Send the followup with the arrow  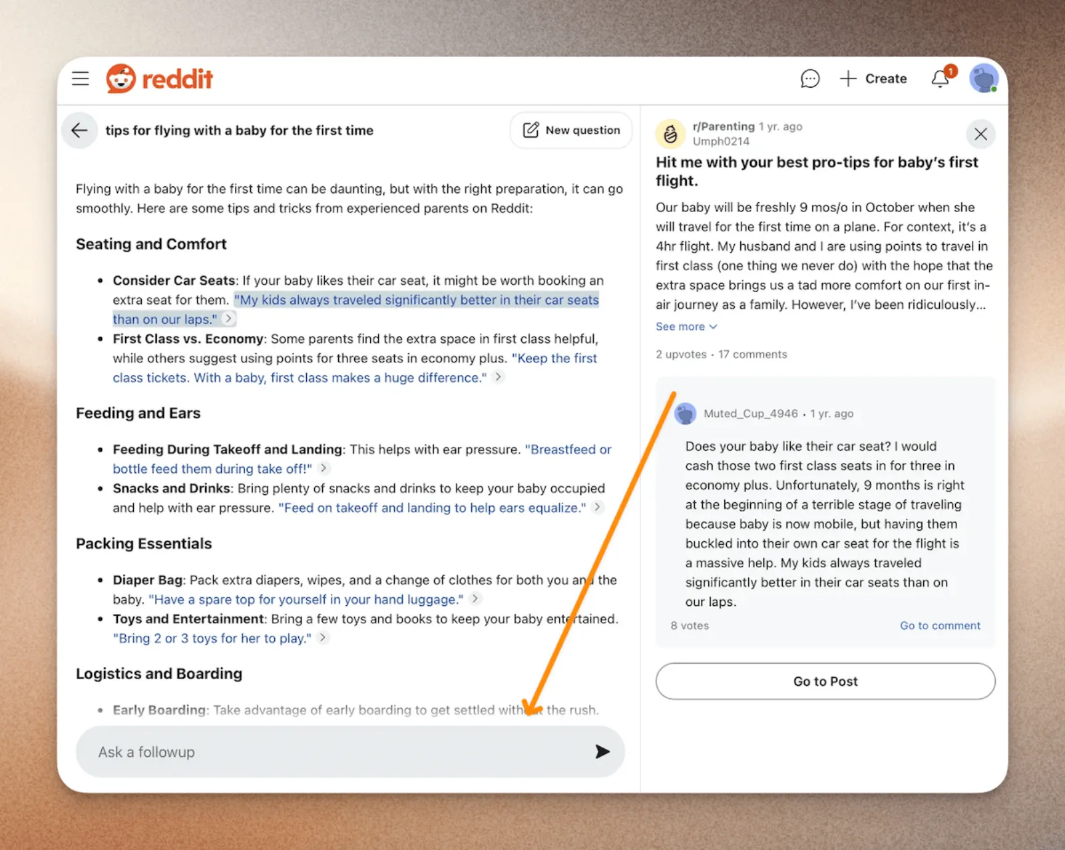(602, 752)
